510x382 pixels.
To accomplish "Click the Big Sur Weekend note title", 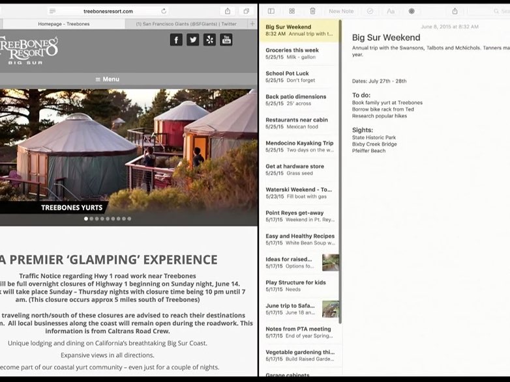I will 386,38.
